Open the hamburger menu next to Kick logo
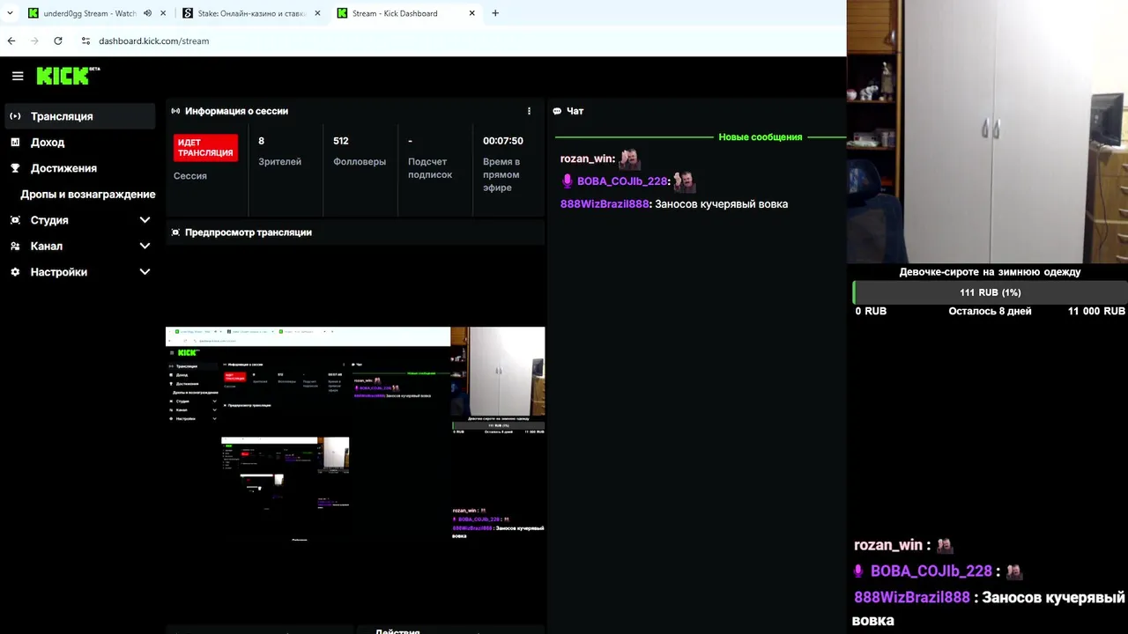Image resolution: width=1128 pixels, height=634 pixels. pos(18,77)
